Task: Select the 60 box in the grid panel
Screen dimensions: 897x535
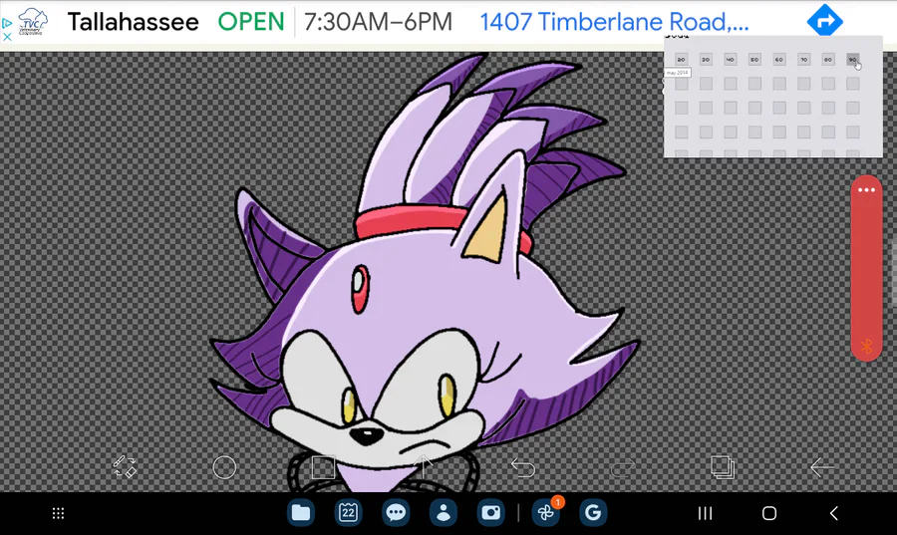Action: 779,60
